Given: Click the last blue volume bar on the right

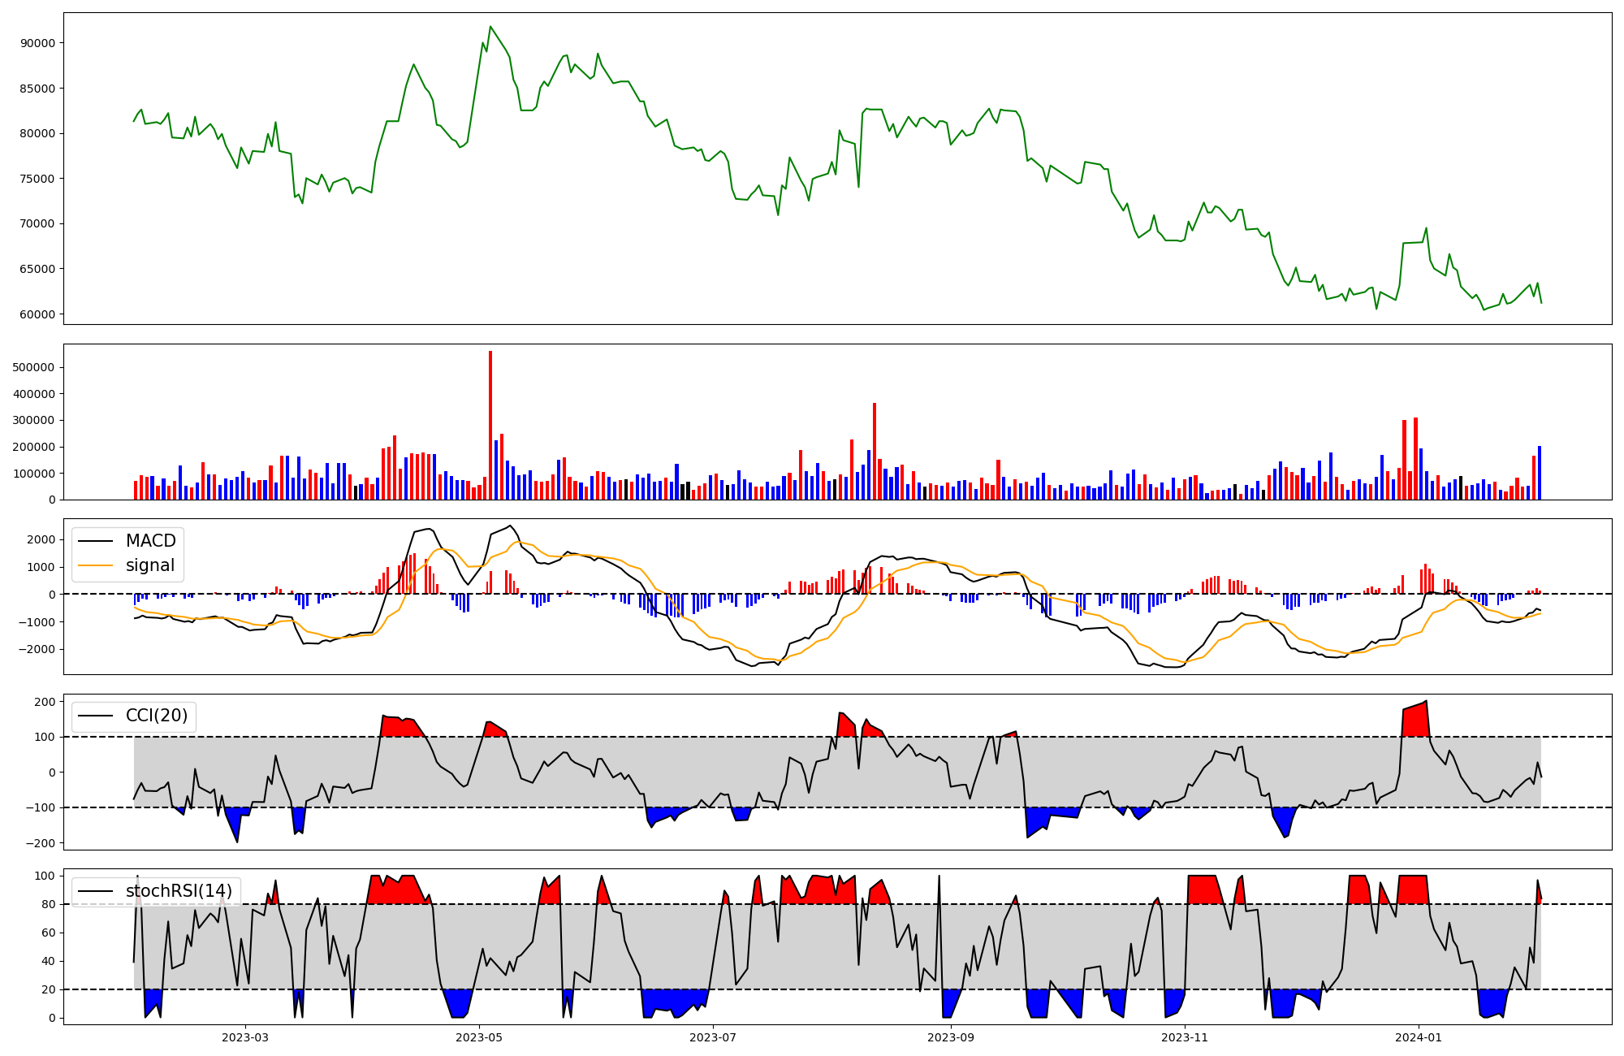Looking at the screenshot, I should click(x=1539, y=473).
